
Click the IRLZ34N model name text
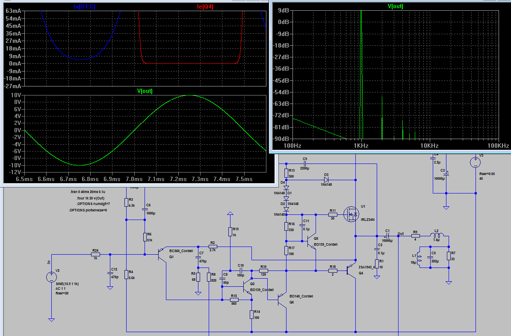click(x=368, y=220)
